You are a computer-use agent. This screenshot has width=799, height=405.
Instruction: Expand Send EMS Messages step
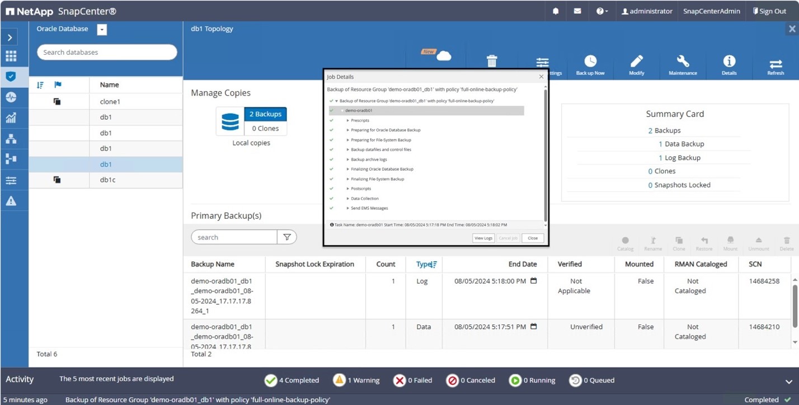click(347, 208)
